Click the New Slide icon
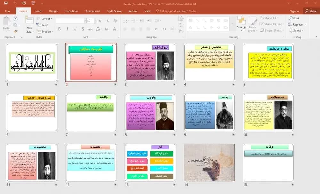The width and height of the screenshot is (320, 194). [x=29, y=20]
